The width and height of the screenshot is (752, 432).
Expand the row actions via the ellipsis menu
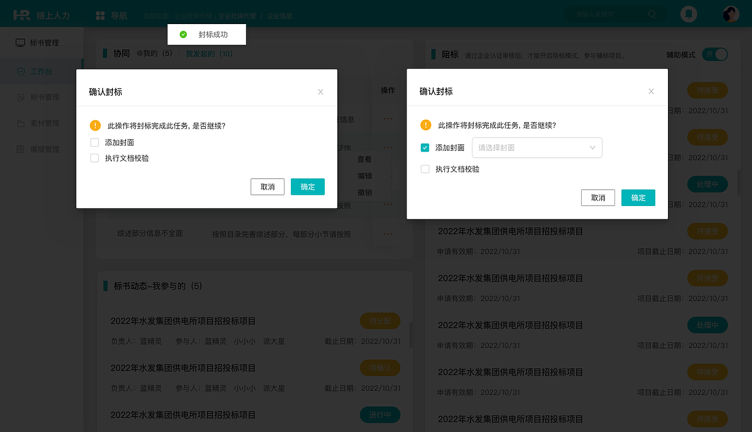[x=388, y=147]
